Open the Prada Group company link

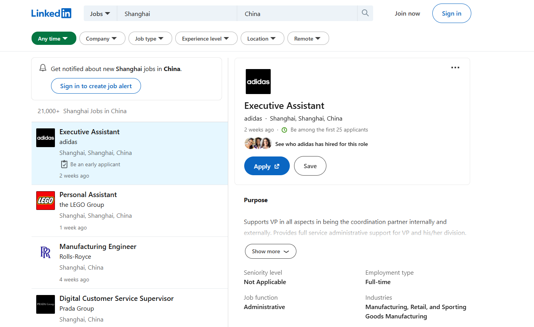point(77,308)
